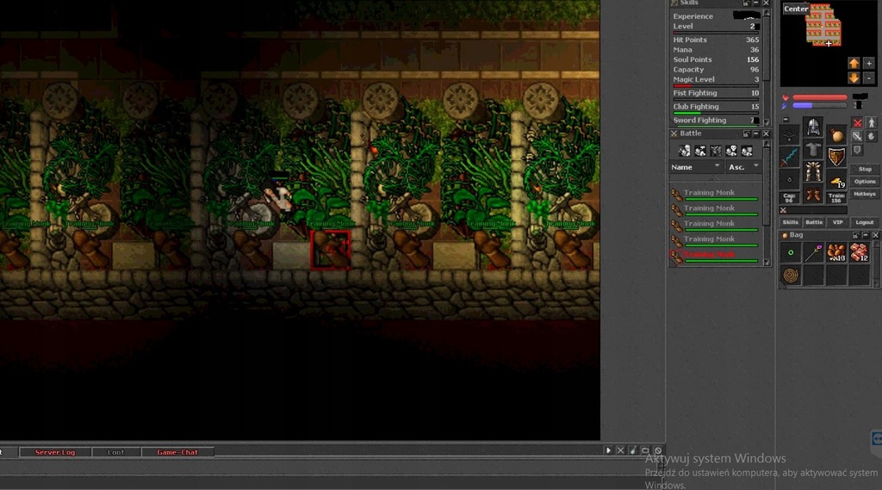Toggle the hide non-skulled filter in Battle

point(731,151)
